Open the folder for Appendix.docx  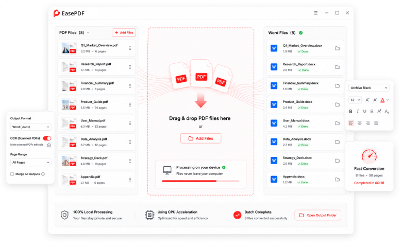click(x=338, y=180)
